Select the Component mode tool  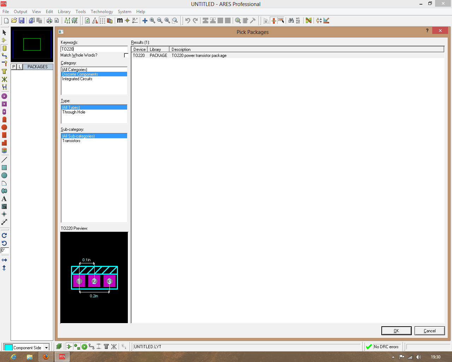[4, 40]
